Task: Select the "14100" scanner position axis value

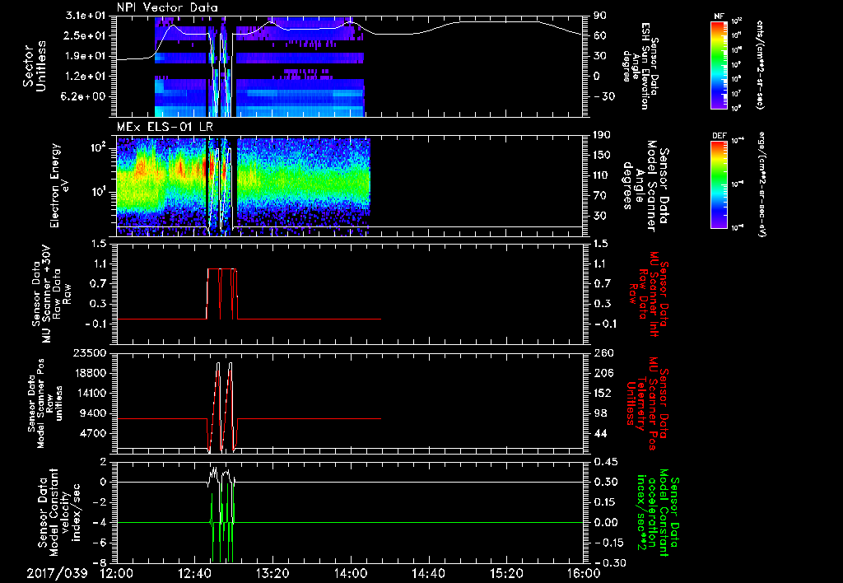Action: 89,393
